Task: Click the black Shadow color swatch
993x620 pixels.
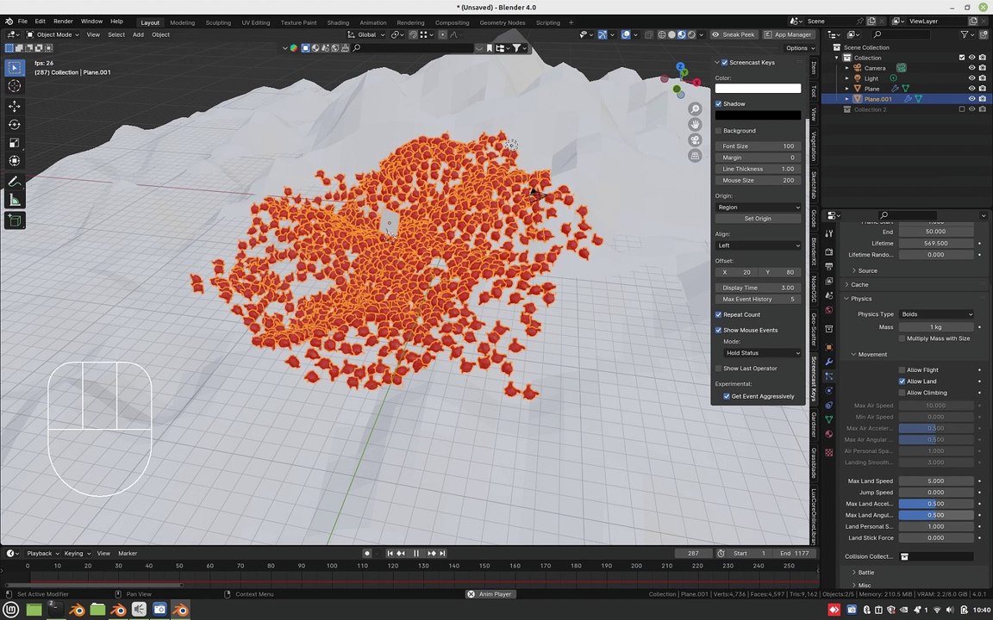Action: pyautogui.click(x=758, y=115)
